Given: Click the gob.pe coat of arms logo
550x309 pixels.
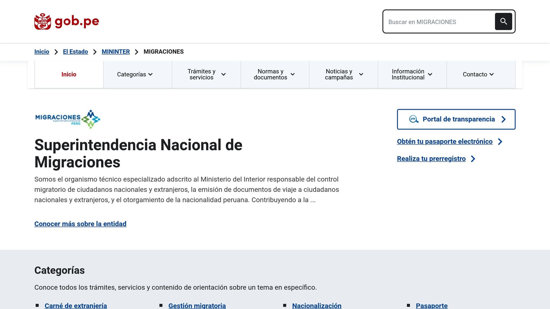Looking at the screenshot, I should point(42,21).
